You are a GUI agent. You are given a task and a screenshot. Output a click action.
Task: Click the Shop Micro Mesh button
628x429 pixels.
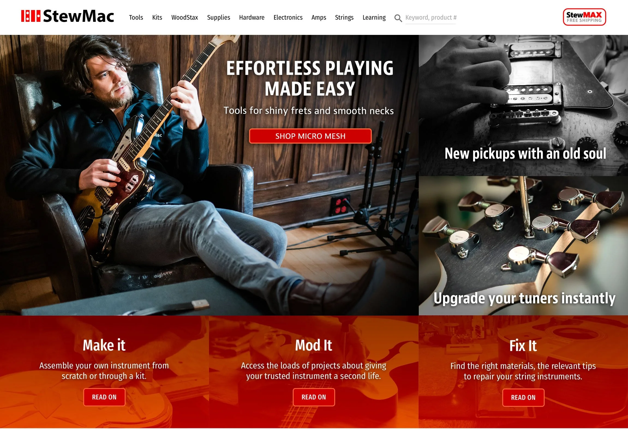point(310,136)
